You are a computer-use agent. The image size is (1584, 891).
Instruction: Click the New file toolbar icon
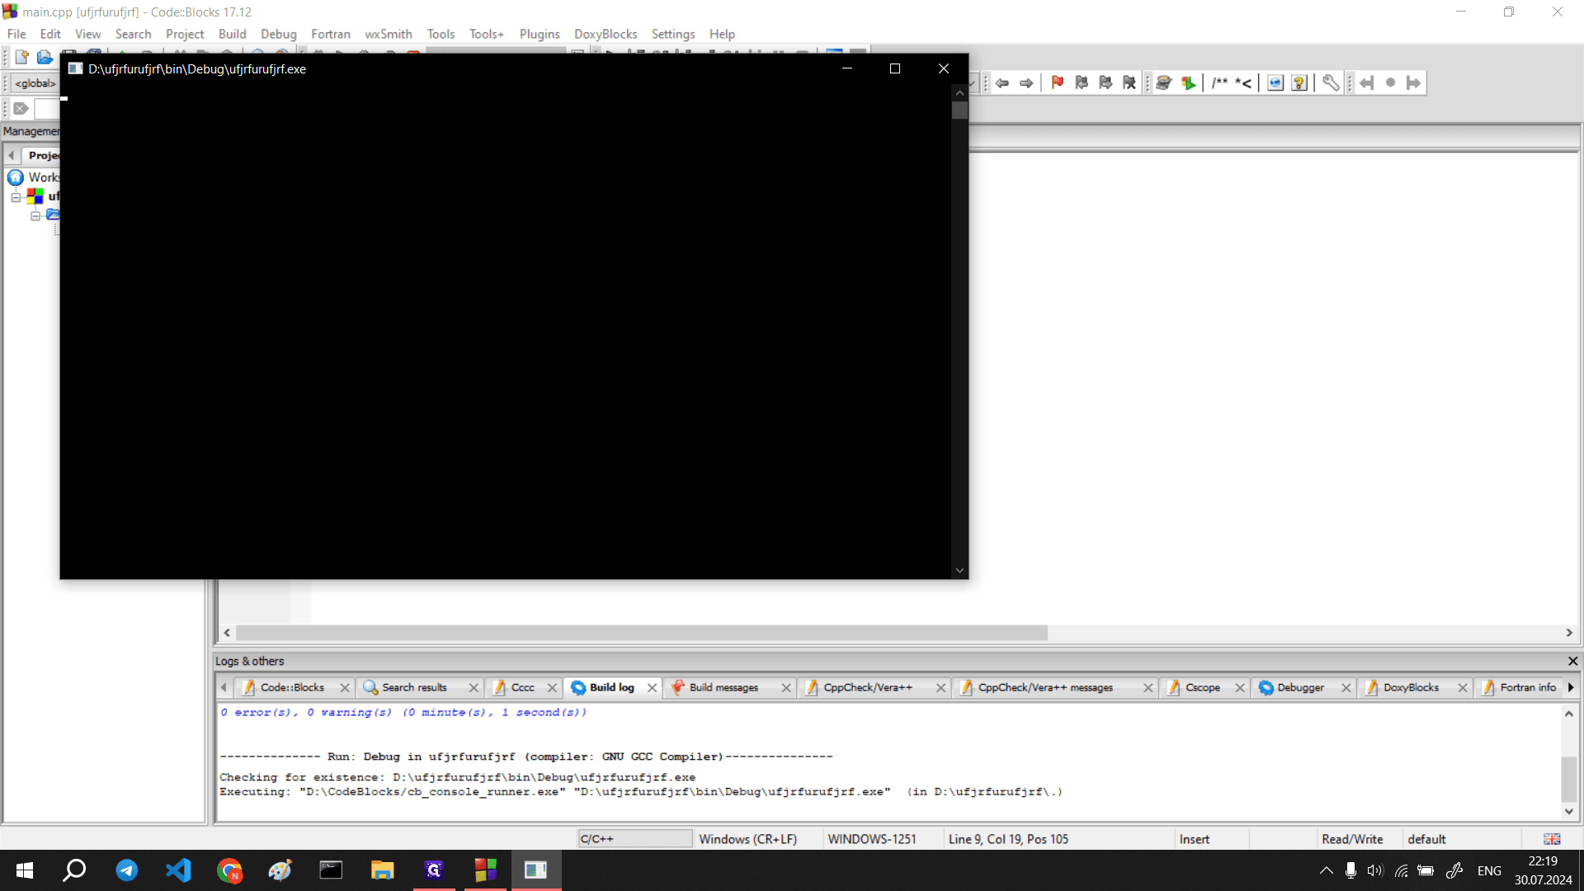click(21, 56)
